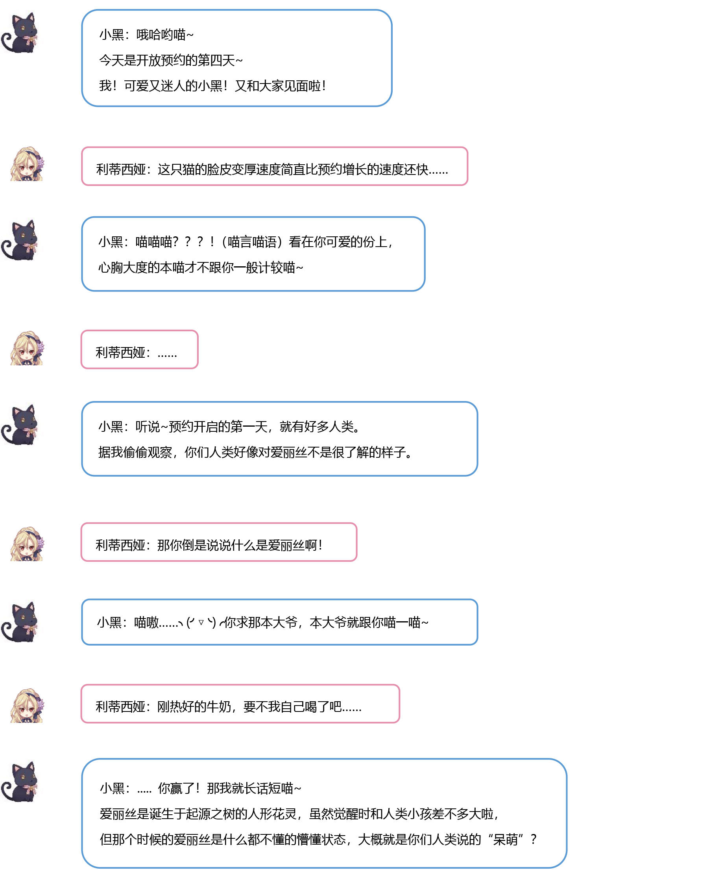The height and width of the screenshot is (886, 722).
Task: Click the text line mentioning "呆萌"
Action: [x=318, y=840]
